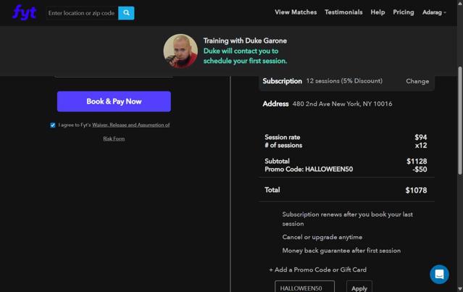
Task: Open the chat support bubble
Action: click(439, 275)
